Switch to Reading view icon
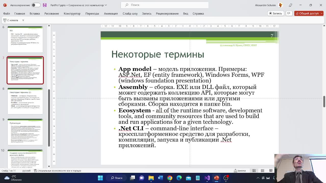This screenshot has width=326, height=183. click(x=271, y=171)
